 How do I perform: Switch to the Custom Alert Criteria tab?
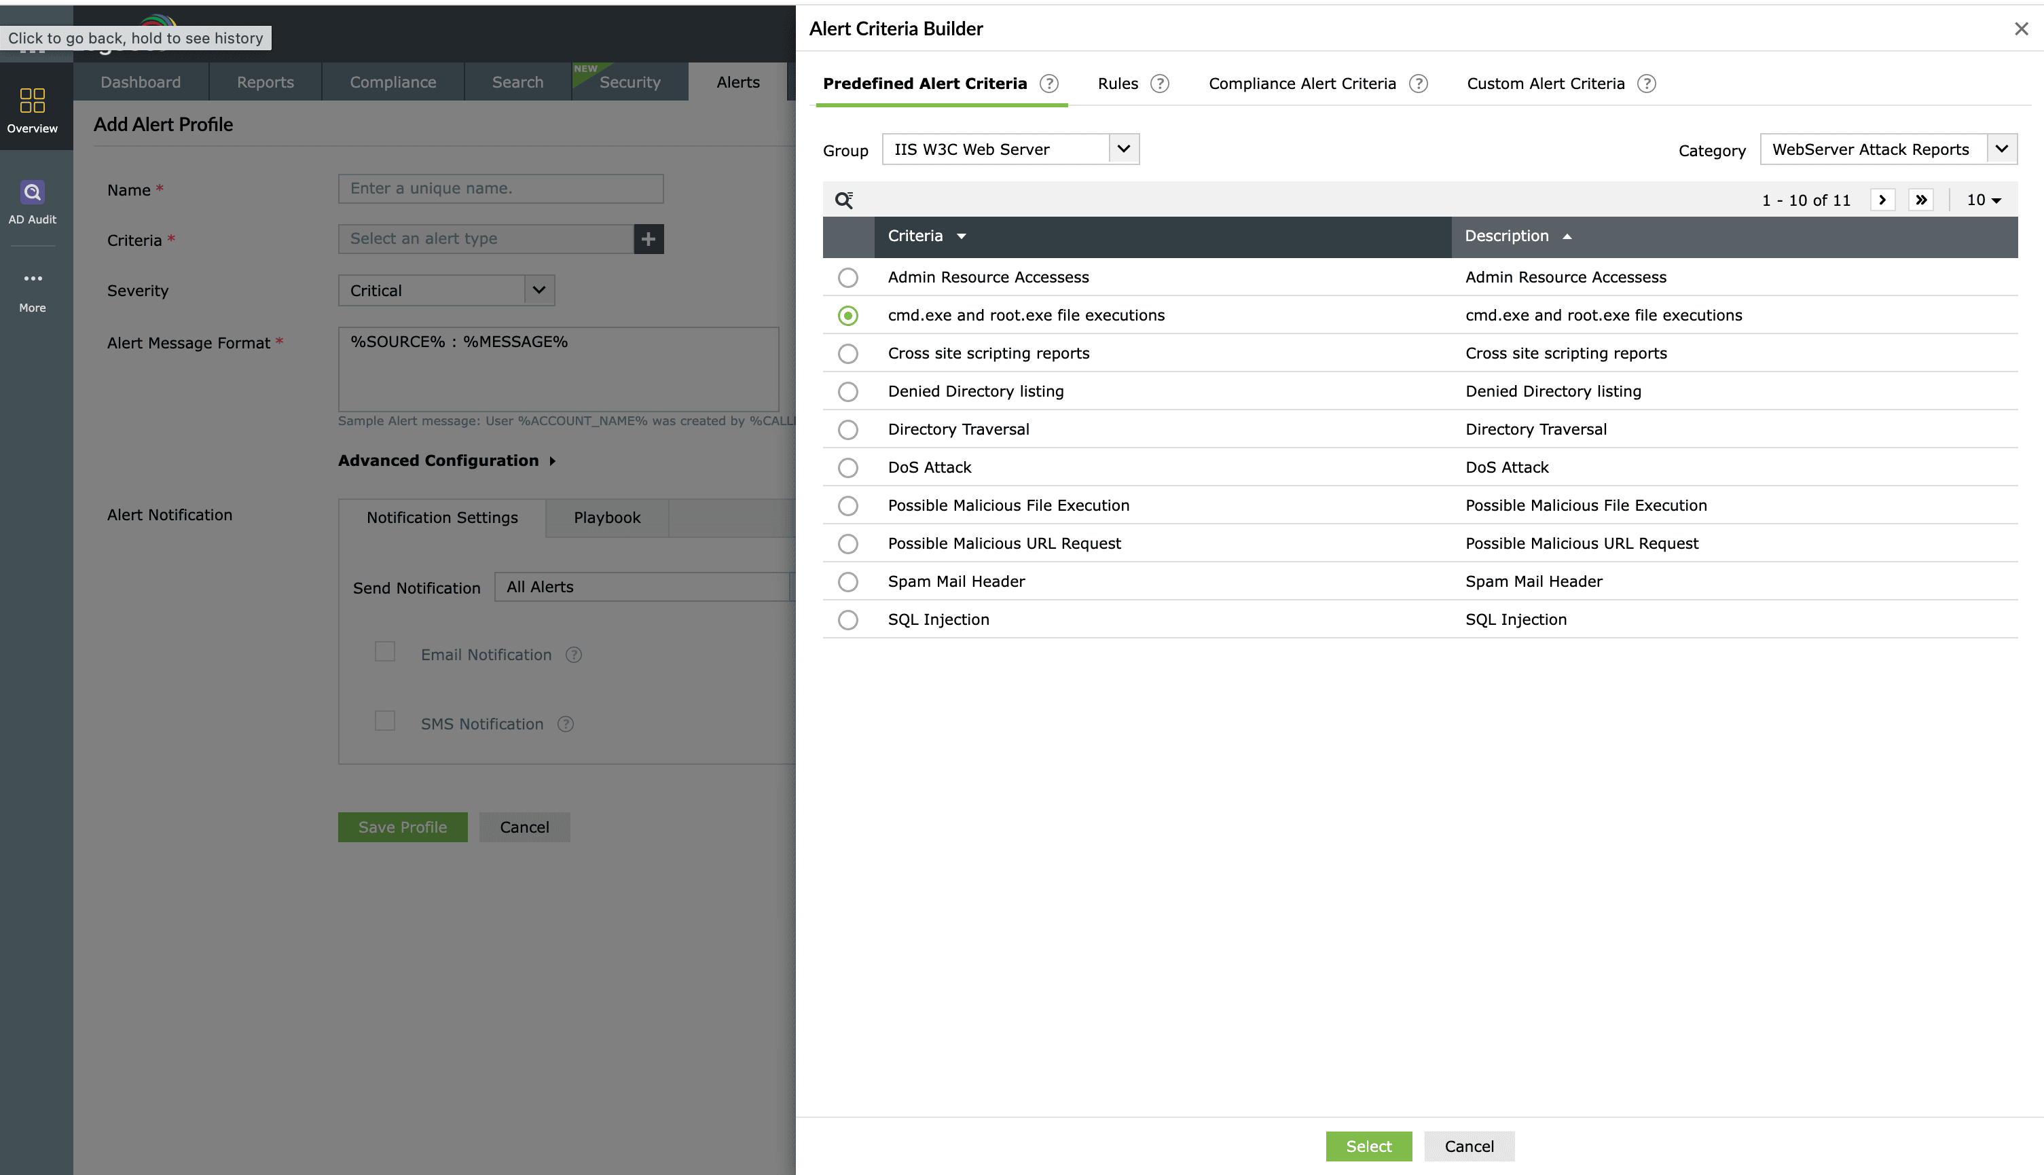(x=1545, y=84)
